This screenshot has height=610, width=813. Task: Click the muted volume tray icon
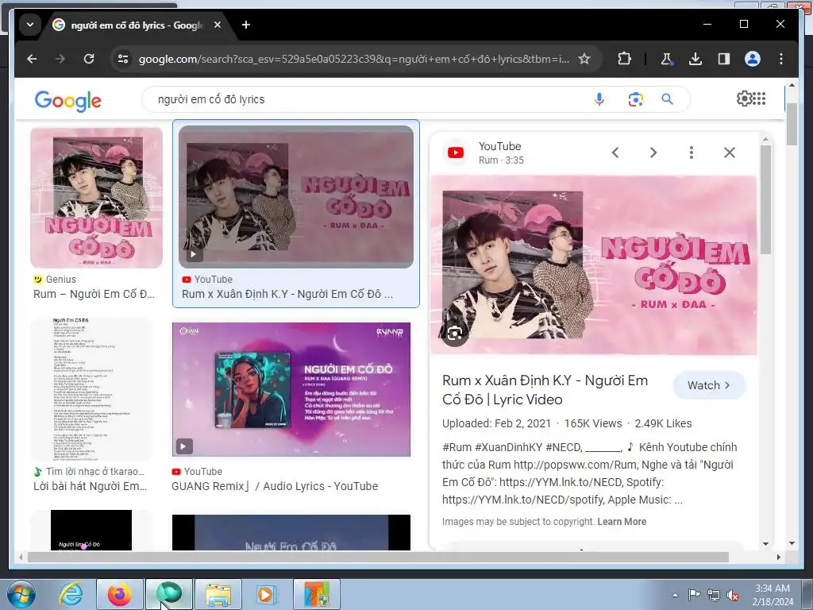tap(733, 596)
